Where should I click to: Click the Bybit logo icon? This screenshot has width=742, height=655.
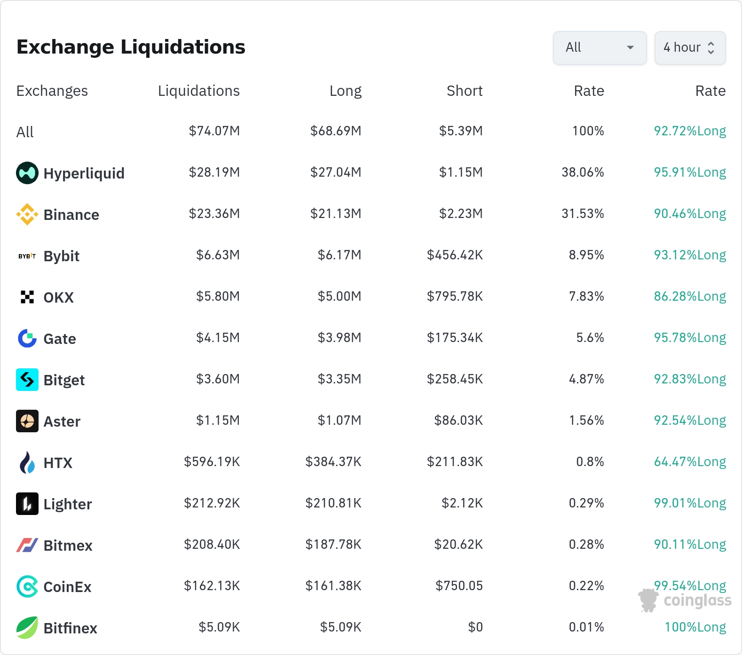27,256
